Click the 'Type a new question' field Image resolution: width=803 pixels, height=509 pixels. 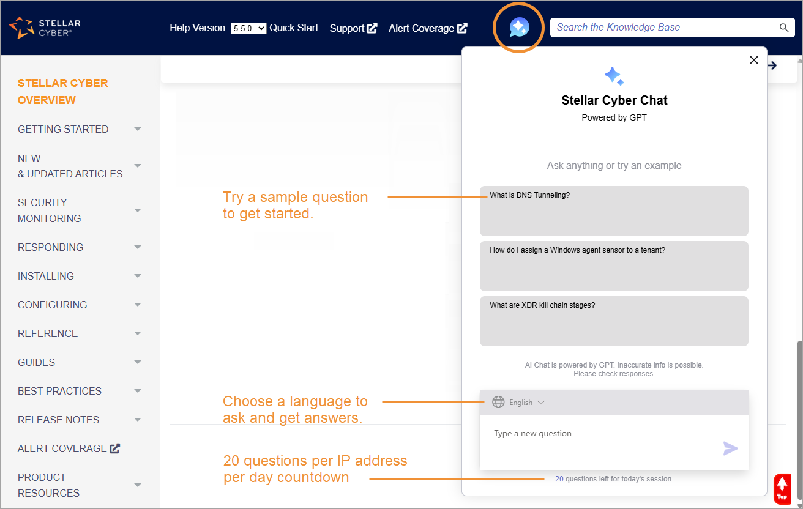pyautogui.click(x=600, y=434)
